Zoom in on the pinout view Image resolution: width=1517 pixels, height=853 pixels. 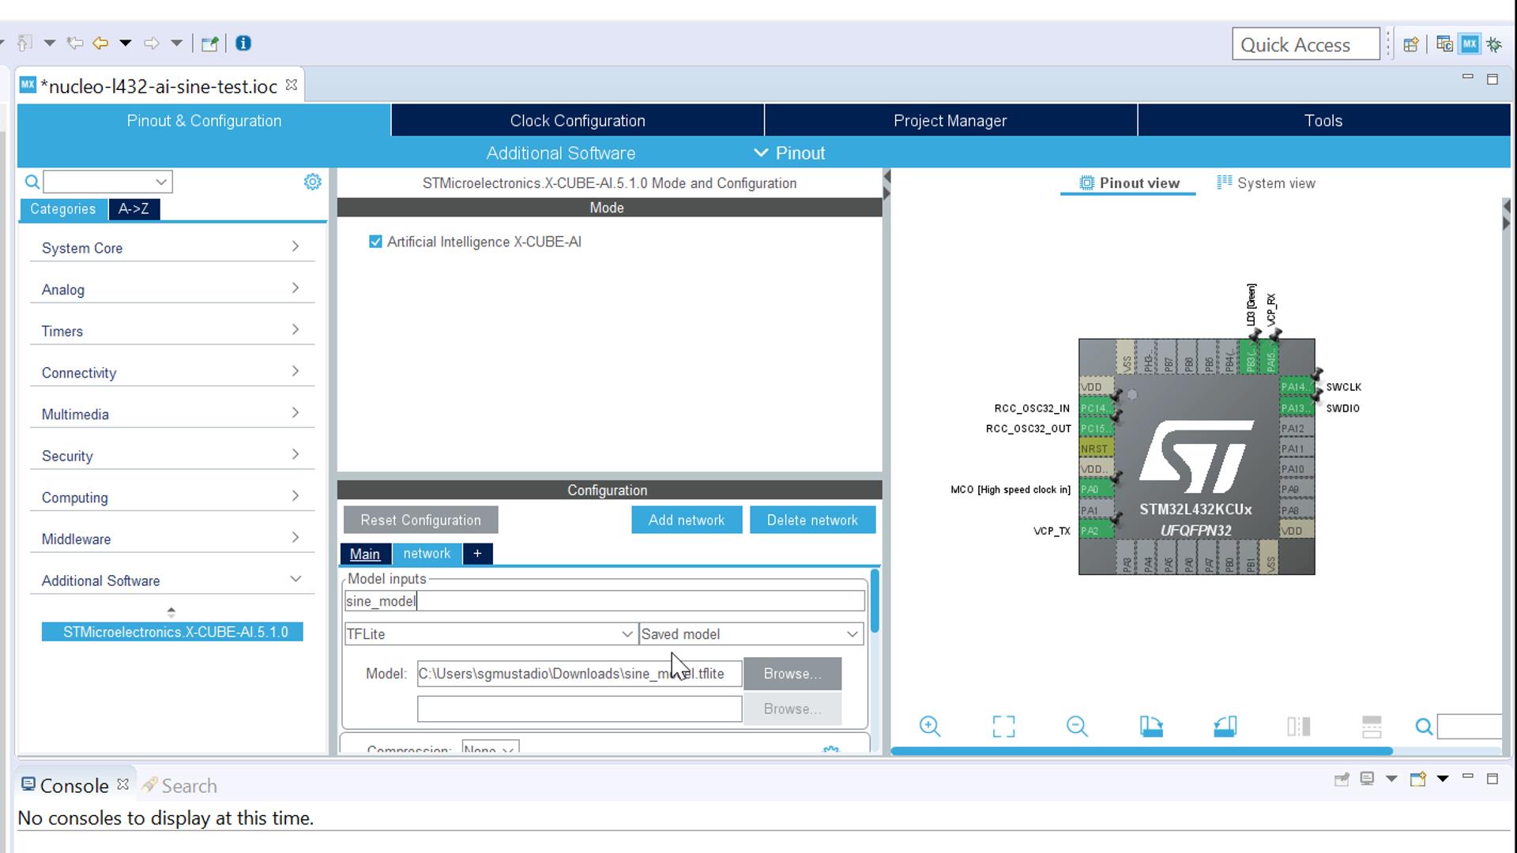pyautogui.click(x=930, y=726)
